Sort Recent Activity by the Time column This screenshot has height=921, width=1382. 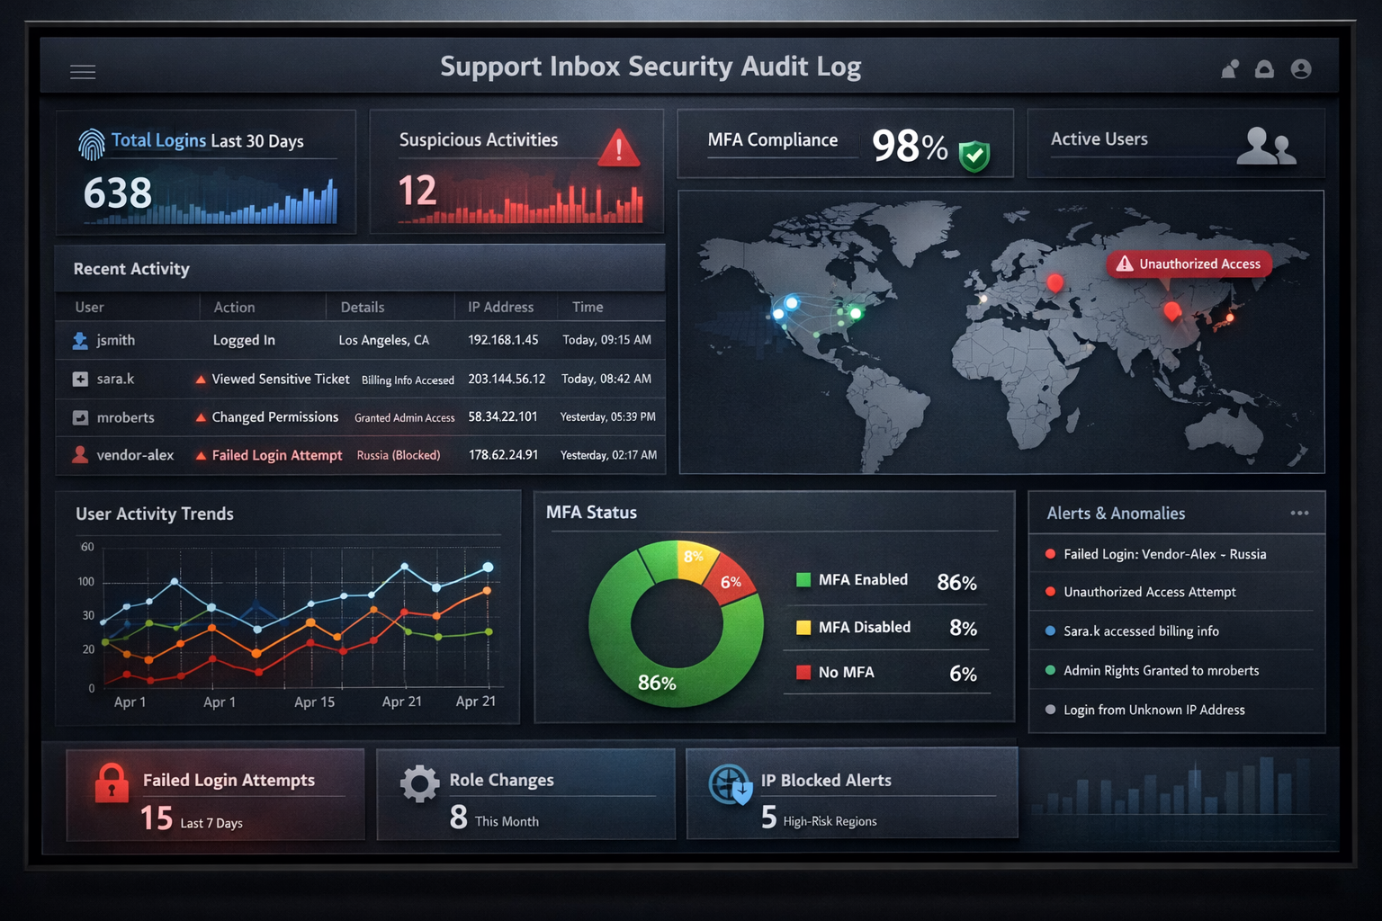[587, 307]
